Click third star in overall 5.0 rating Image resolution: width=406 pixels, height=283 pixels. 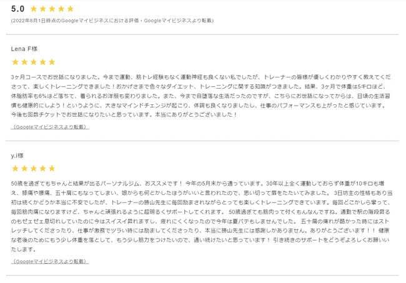(x=52, y=9)
